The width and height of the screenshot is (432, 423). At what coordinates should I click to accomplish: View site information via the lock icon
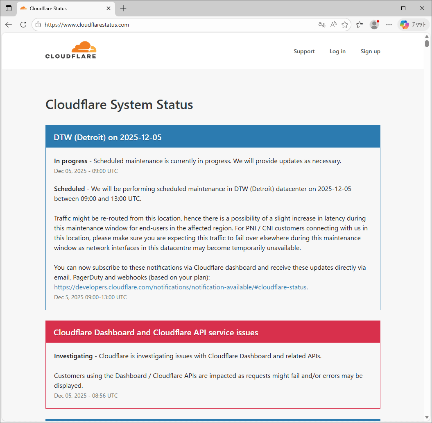[x=38, y=25]
